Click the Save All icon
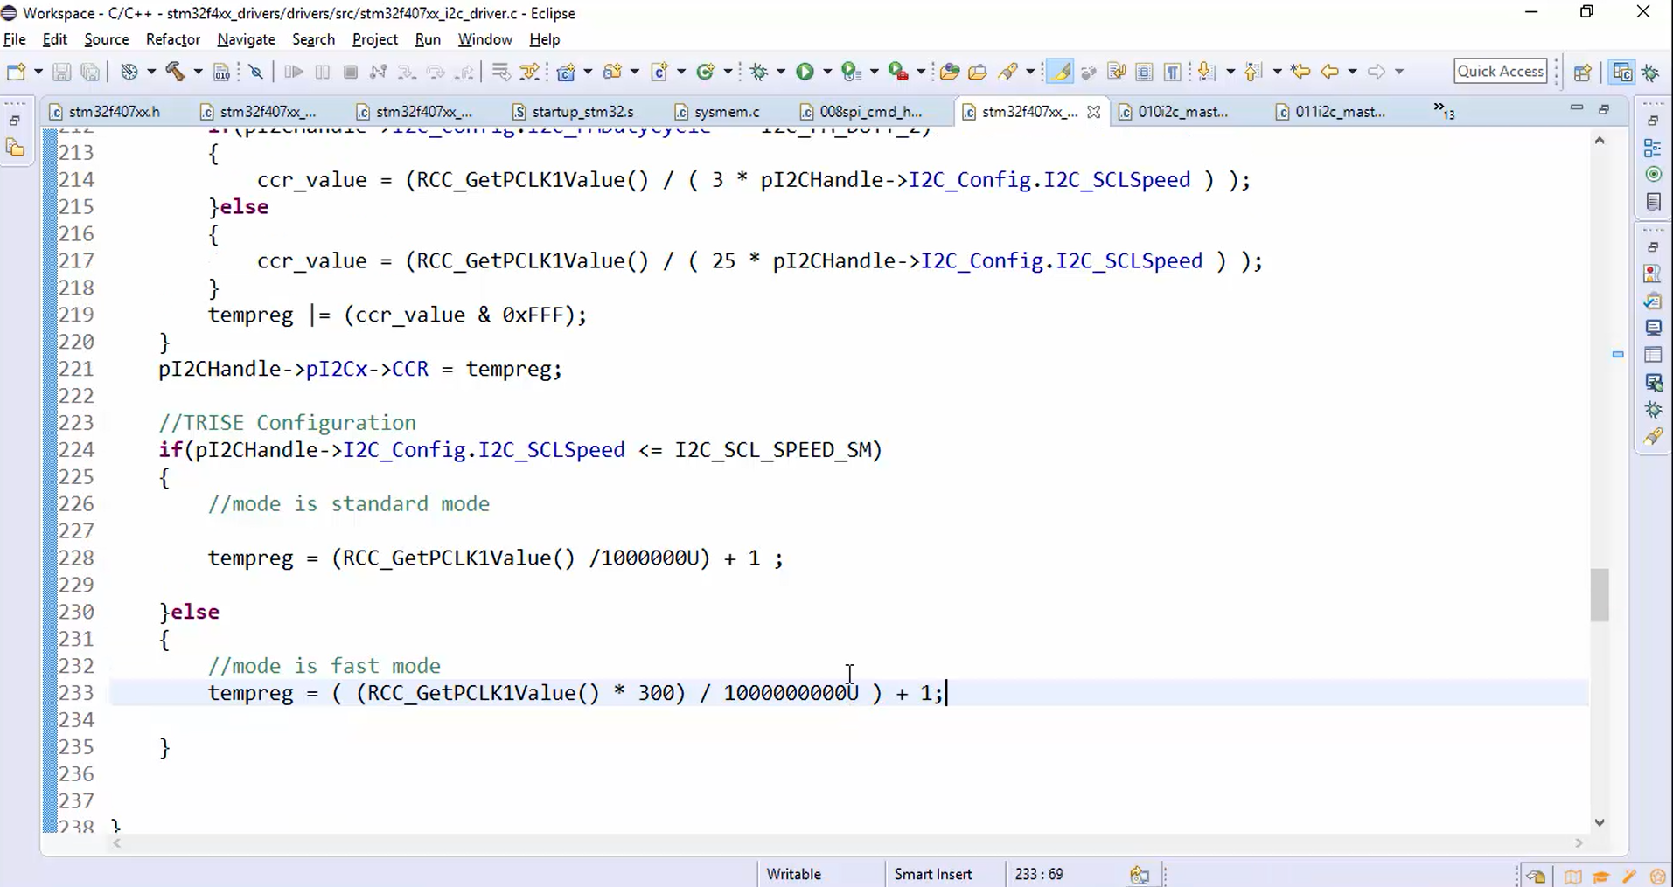 point(90,72)
